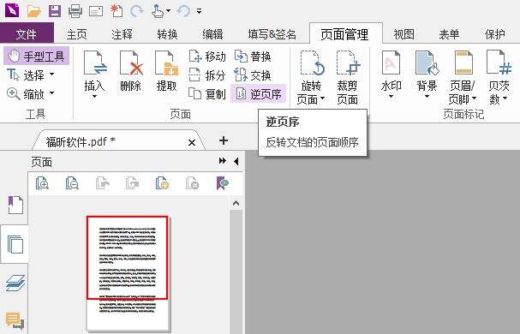
Task: Open the bookmarks sidebar panel icon
Action: 15,205
